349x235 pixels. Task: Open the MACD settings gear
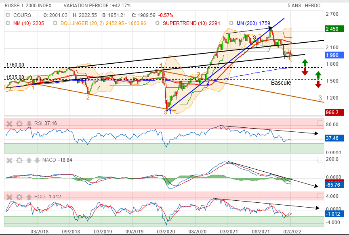[19, 160]
